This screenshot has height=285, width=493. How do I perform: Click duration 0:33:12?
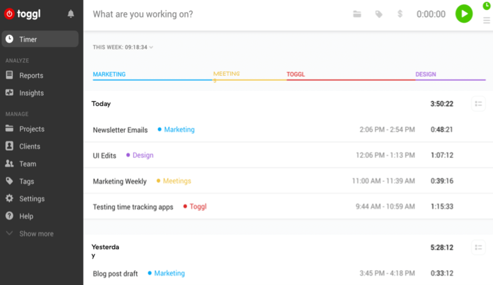coord(442,273)
